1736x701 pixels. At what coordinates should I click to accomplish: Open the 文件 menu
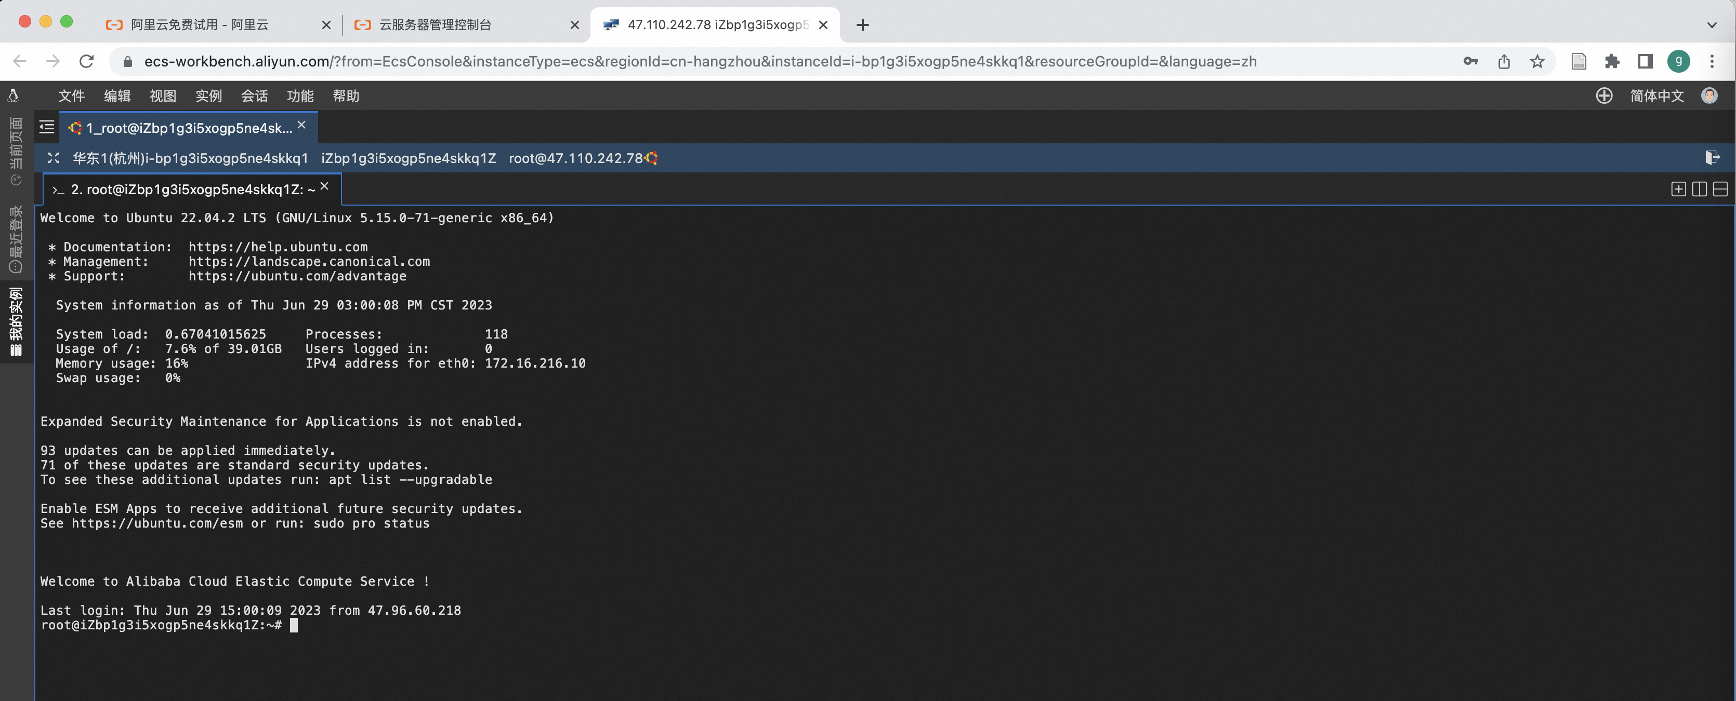pos(71,96)
